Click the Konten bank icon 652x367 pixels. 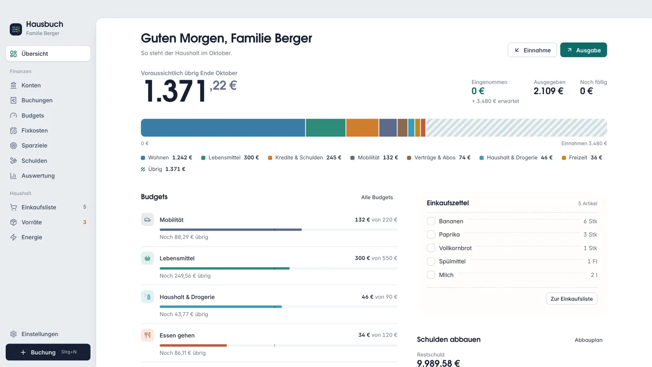pos(14,85)
